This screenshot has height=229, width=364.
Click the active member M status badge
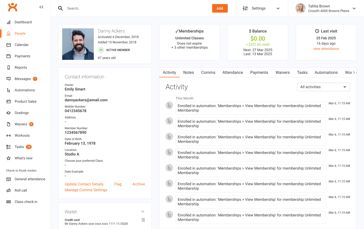(101, 50)
